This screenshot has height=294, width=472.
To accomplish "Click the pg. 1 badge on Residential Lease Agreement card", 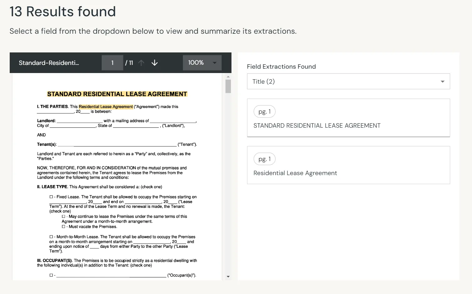I will coord(264,159).
